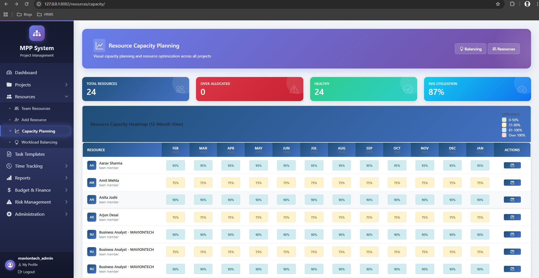Select Team Resources in sidebar
The image size is (539, 278).
36,108
